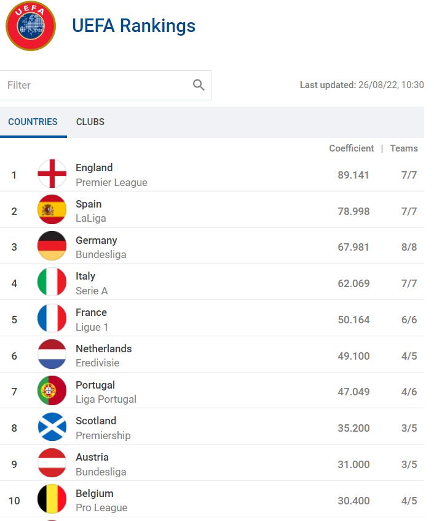Click the UEFA Rankings title
The width and height of the screenshot is (434, 521).
pos(133,26)
